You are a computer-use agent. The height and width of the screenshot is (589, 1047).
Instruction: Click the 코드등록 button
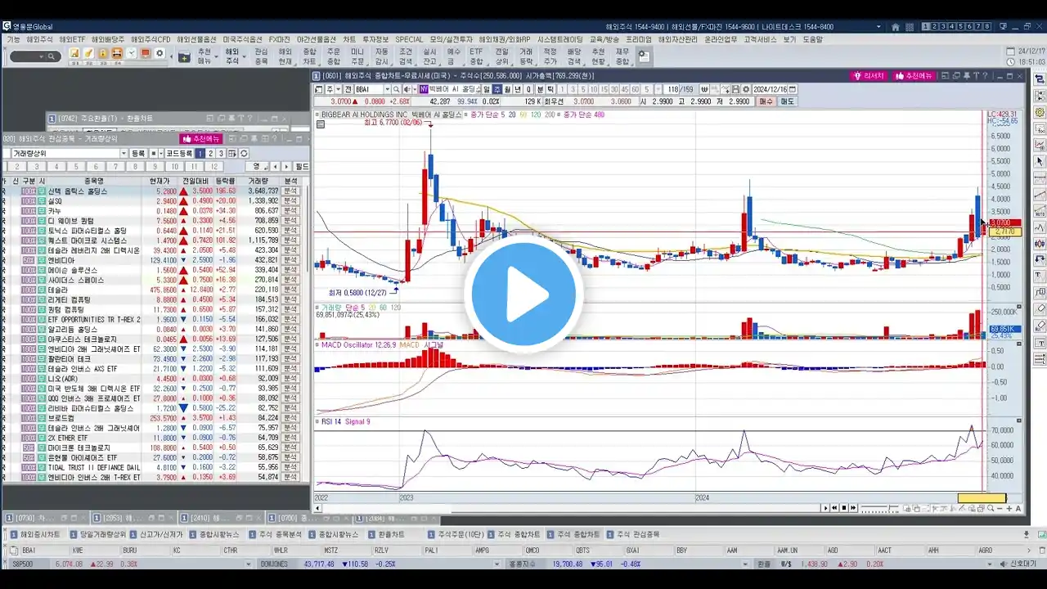click(179, 154)
